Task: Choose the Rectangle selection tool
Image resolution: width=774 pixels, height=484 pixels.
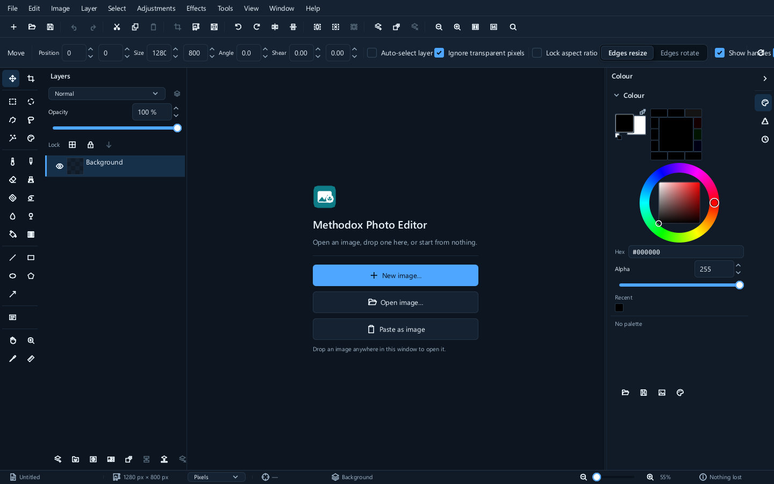Action: [x=12, y=102]
